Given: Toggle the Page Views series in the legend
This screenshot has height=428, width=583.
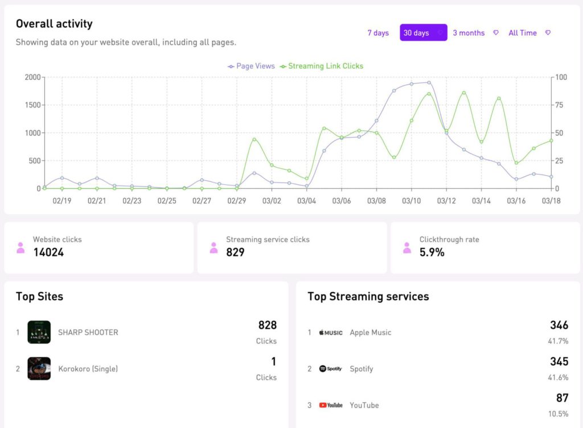Looking at the screenshot, I should pyautogui.click(x=251, y=66).
